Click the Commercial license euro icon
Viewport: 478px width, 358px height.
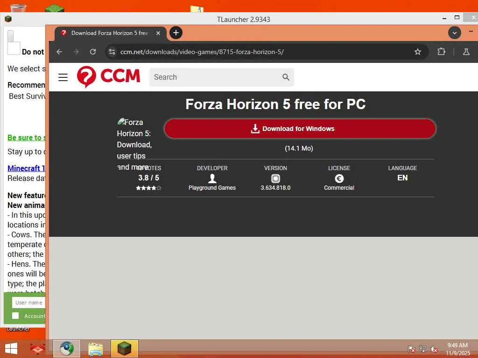tap(339, 179)
